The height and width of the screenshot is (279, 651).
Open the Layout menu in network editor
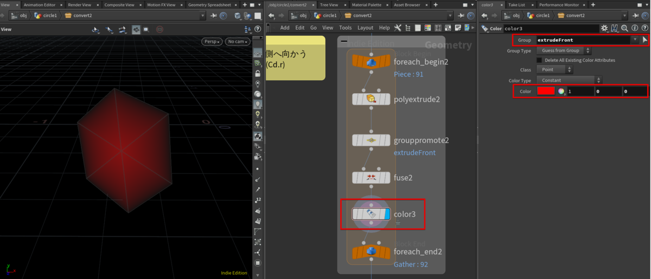pos(365,28)
